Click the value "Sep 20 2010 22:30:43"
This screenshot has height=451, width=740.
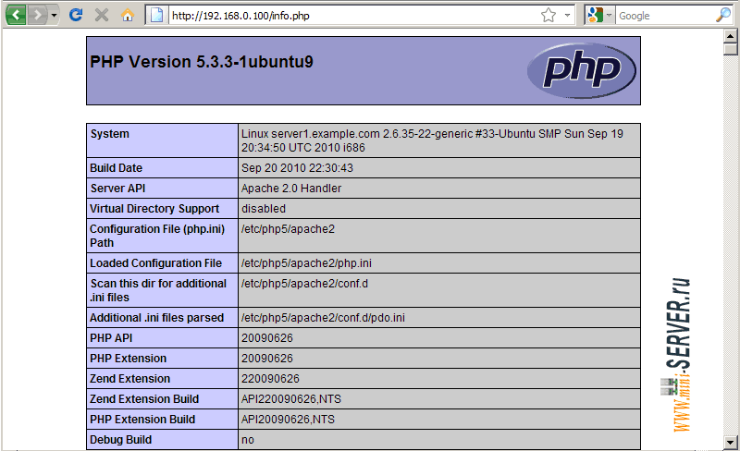point(297,168)
